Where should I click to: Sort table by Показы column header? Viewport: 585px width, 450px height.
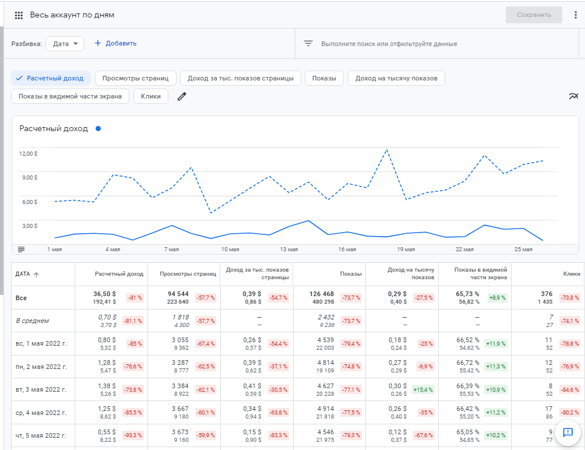tap(351, 274)
